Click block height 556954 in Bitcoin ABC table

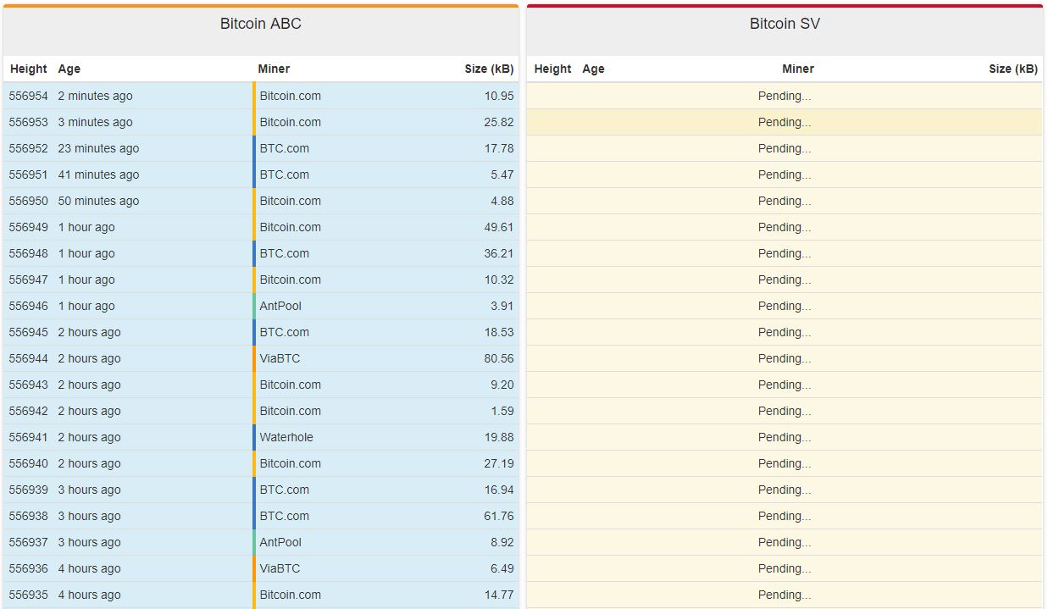tap(29, 96)
